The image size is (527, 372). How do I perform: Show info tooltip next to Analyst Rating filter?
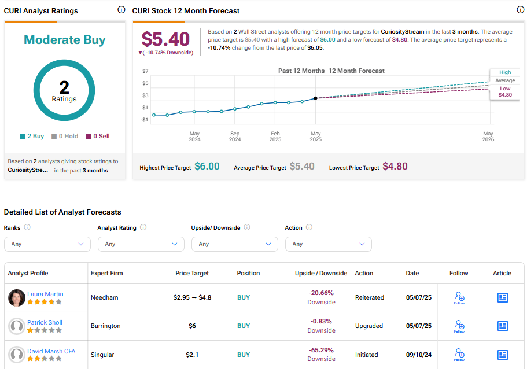pyautogui.click(x=143, y=227)
